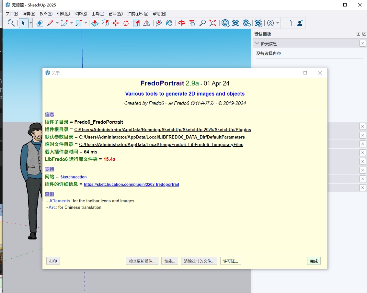Close the 图元信息 panel section
The height and width of the screenshot is (293, 367).
coord(362,43)
